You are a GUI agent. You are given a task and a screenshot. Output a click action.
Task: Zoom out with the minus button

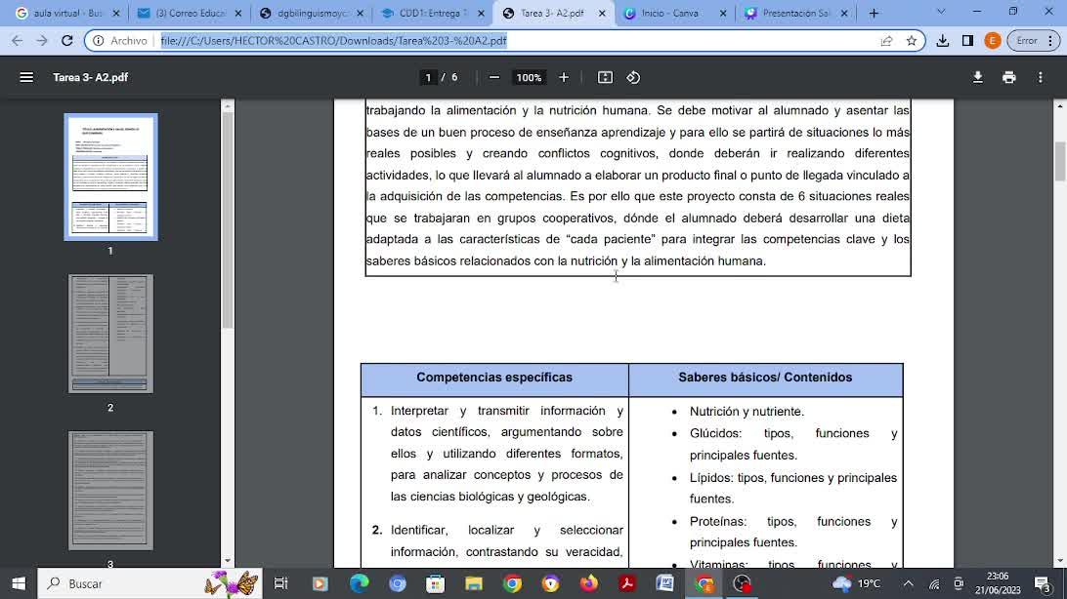coord(494,77)
